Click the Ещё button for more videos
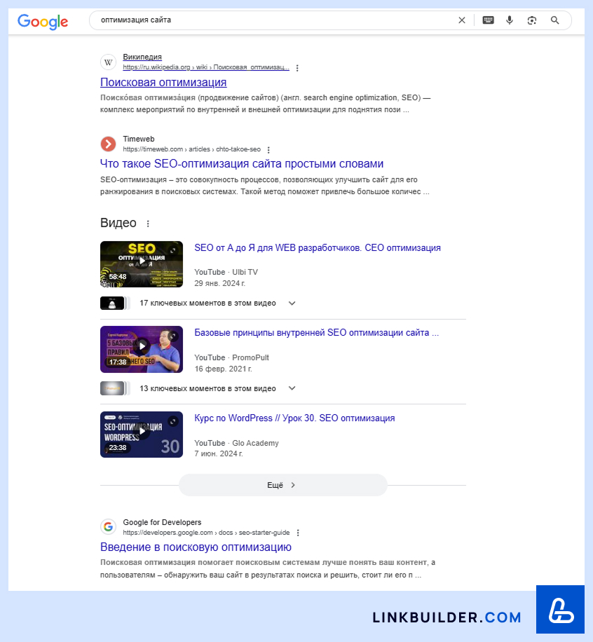 click(283, 485)
